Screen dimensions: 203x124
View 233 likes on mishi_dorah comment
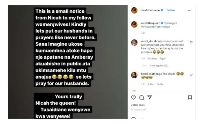152,59
